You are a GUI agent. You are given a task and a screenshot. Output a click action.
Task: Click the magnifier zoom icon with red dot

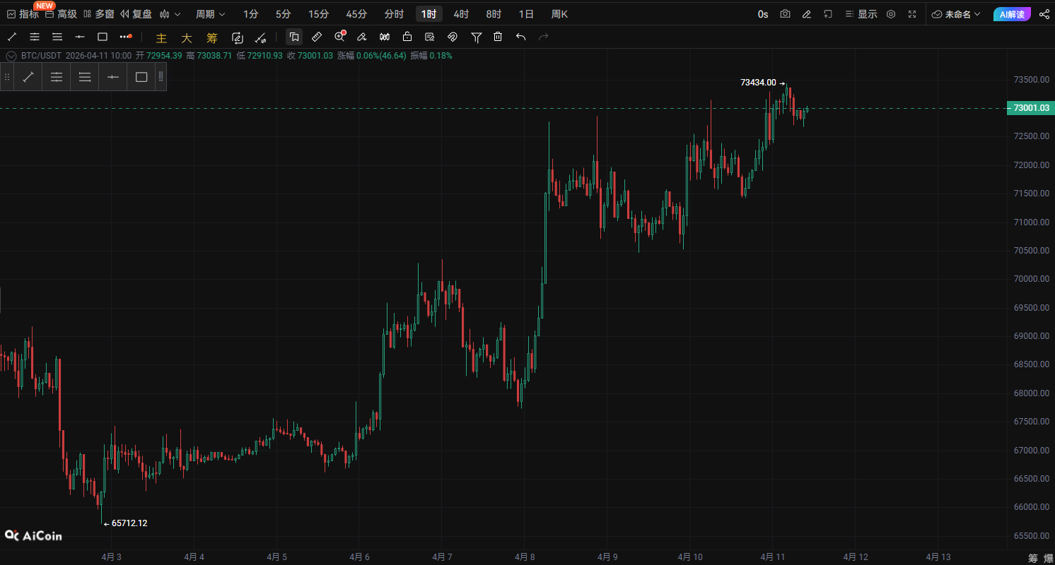[339, 37]
